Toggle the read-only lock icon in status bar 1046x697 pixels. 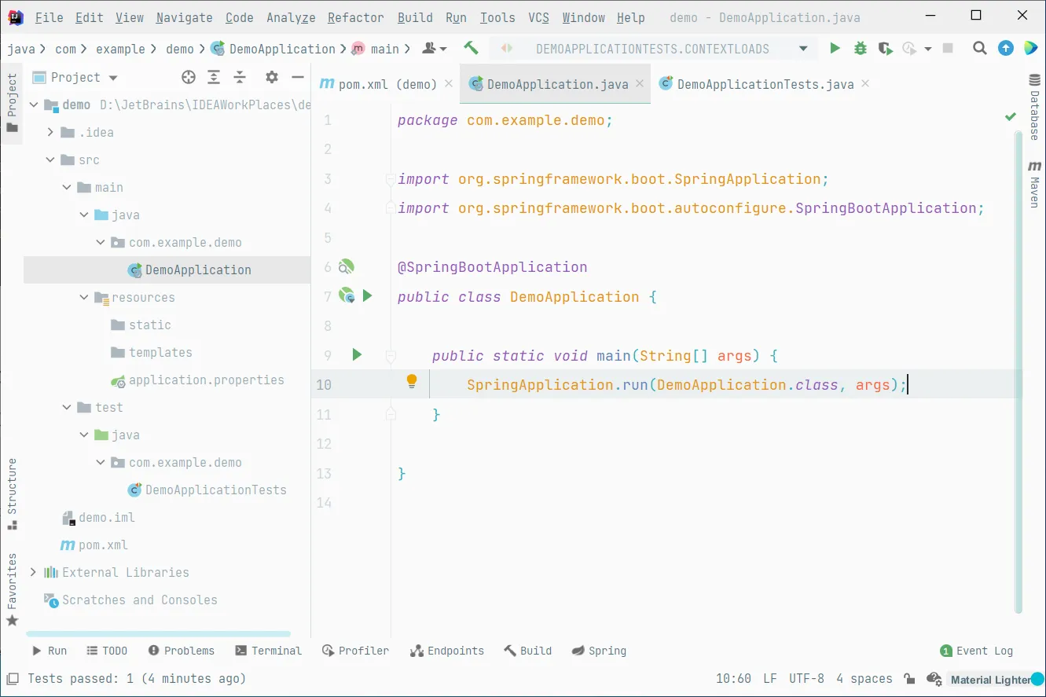909,678
